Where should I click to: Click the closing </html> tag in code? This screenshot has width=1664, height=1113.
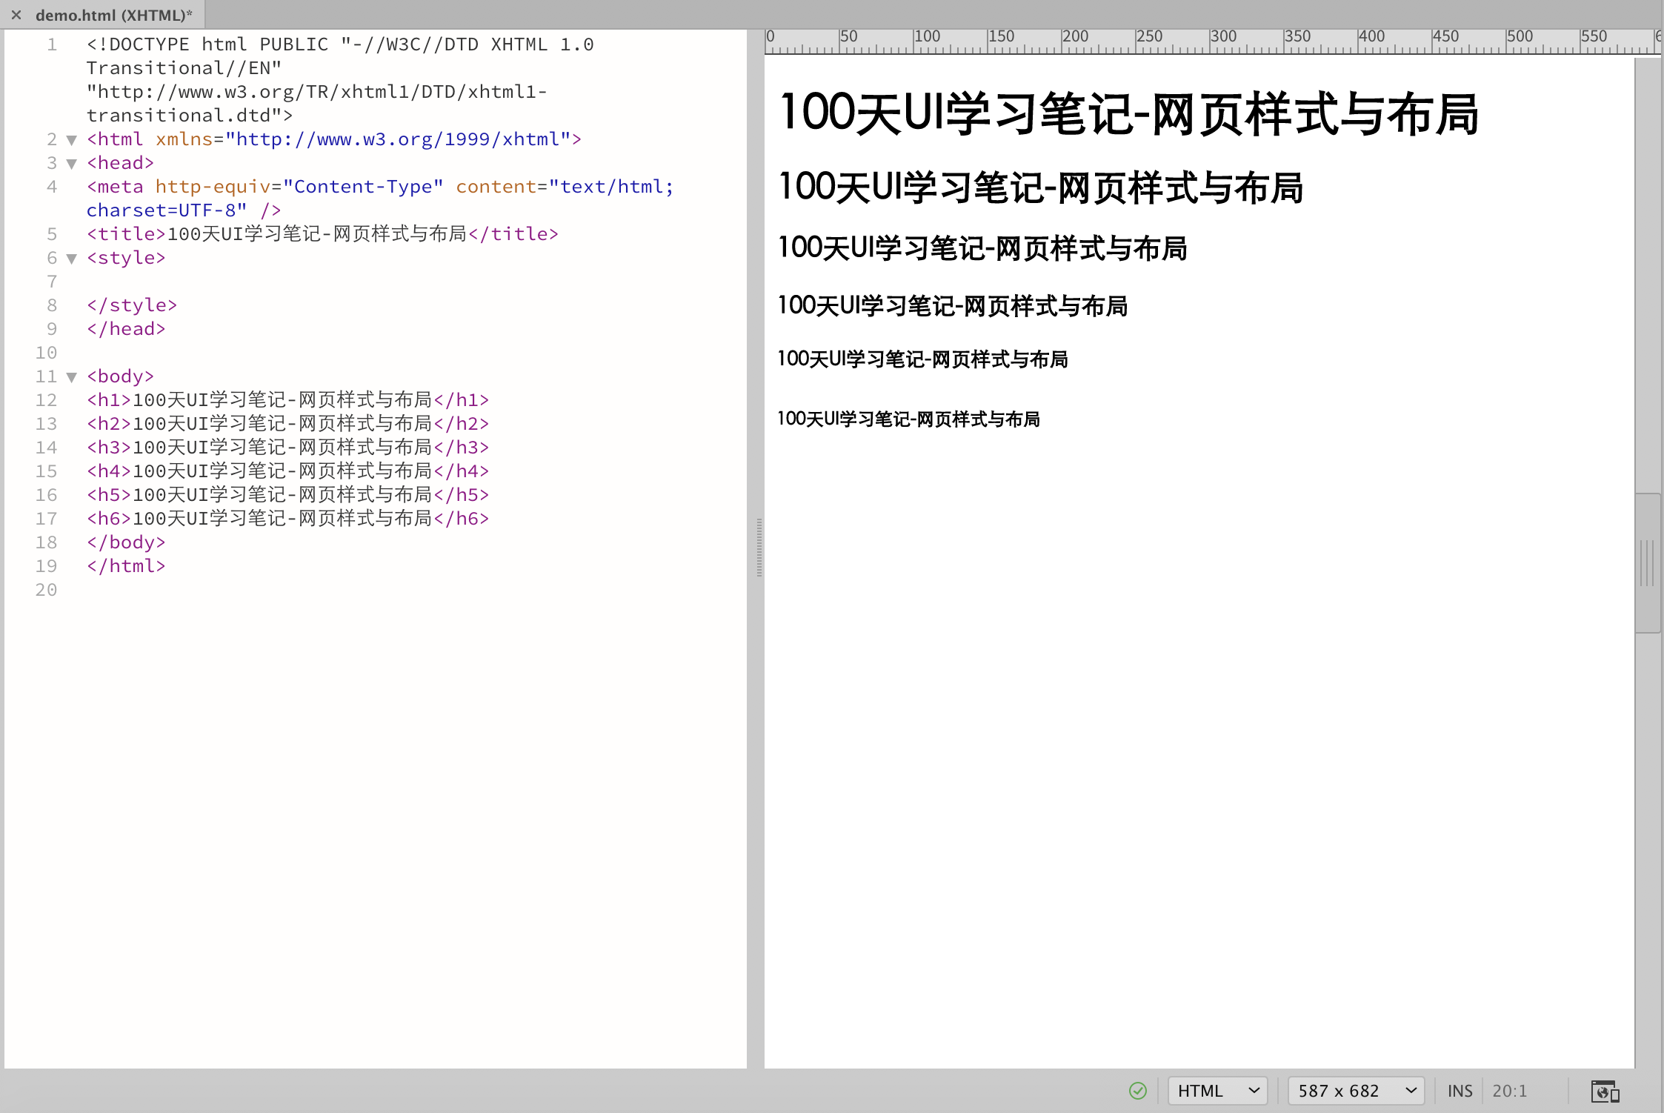(126, 566)
